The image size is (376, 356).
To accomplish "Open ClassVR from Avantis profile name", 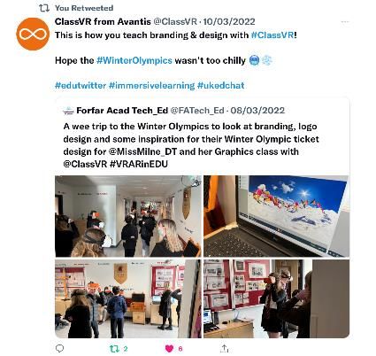I will pyautogui.click(x=103, y=21).
